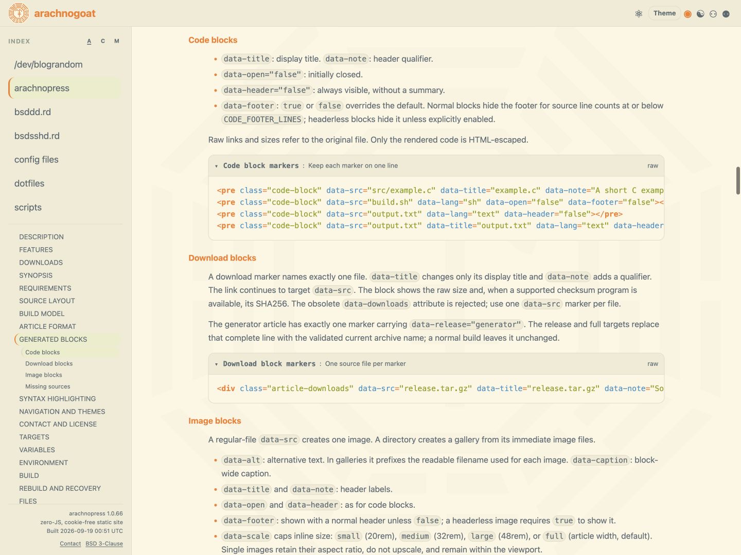Open raw link for Download block markers

click(x=652, y=363)
